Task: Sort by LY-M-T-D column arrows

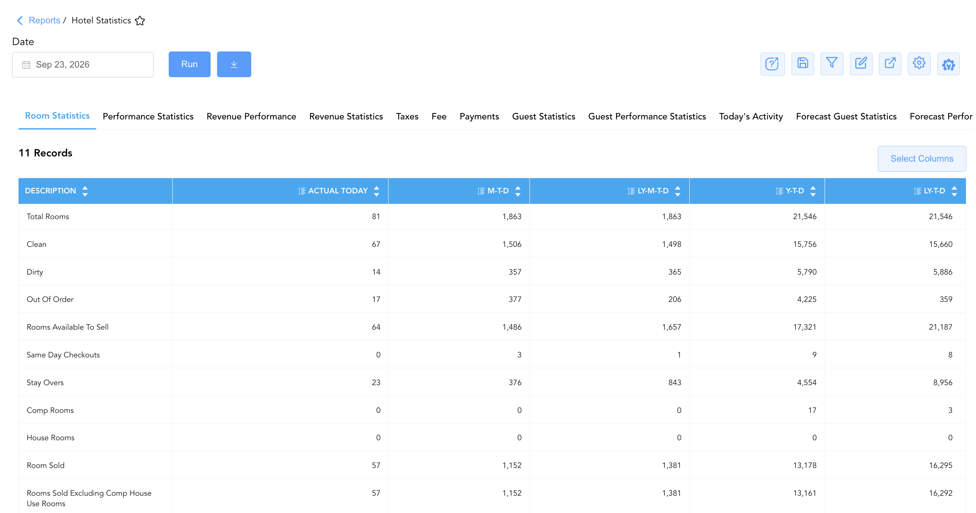Action: 678,191
